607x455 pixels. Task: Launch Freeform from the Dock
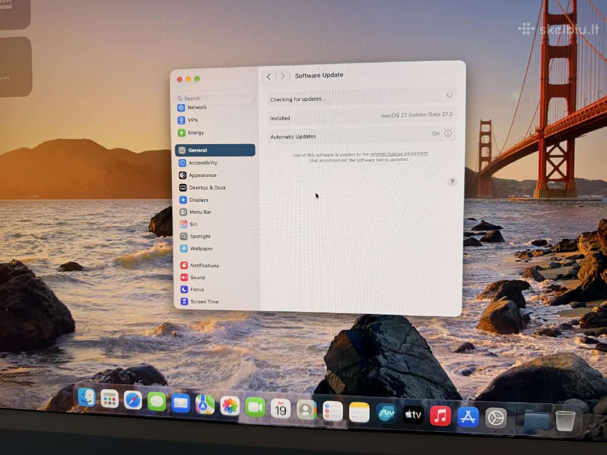pos(386,414)
